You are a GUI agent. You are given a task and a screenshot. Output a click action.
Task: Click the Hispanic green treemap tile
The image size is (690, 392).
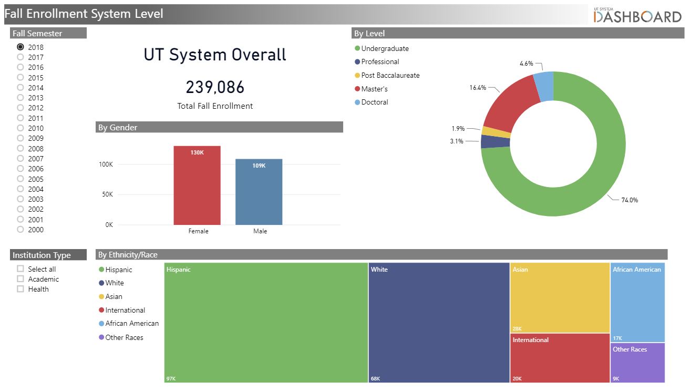(266, 323)
